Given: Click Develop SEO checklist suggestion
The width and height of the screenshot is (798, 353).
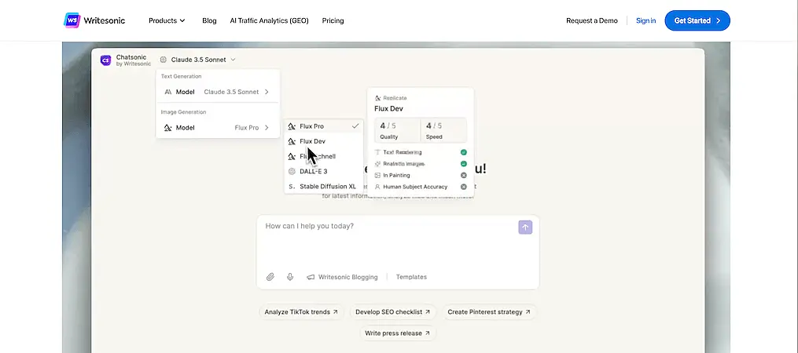Looking at the screenshot, I should 392,312.
